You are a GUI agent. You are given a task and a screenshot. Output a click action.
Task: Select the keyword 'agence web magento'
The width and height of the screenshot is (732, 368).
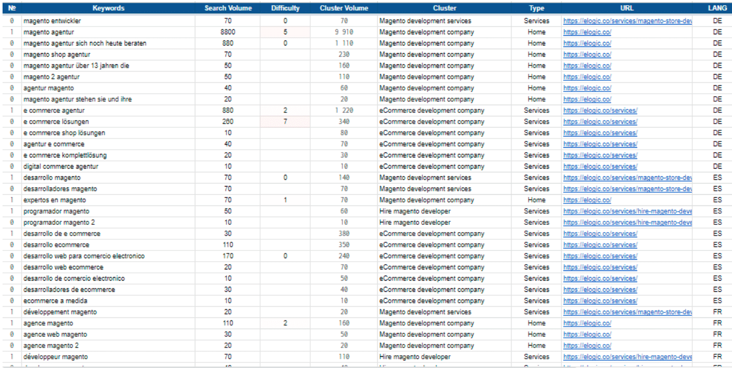pos(55,334)
